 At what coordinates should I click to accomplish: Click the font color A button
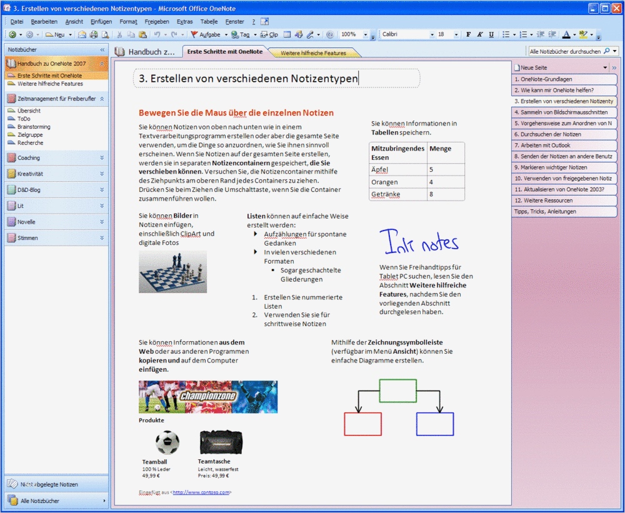(x=566, y=34)
